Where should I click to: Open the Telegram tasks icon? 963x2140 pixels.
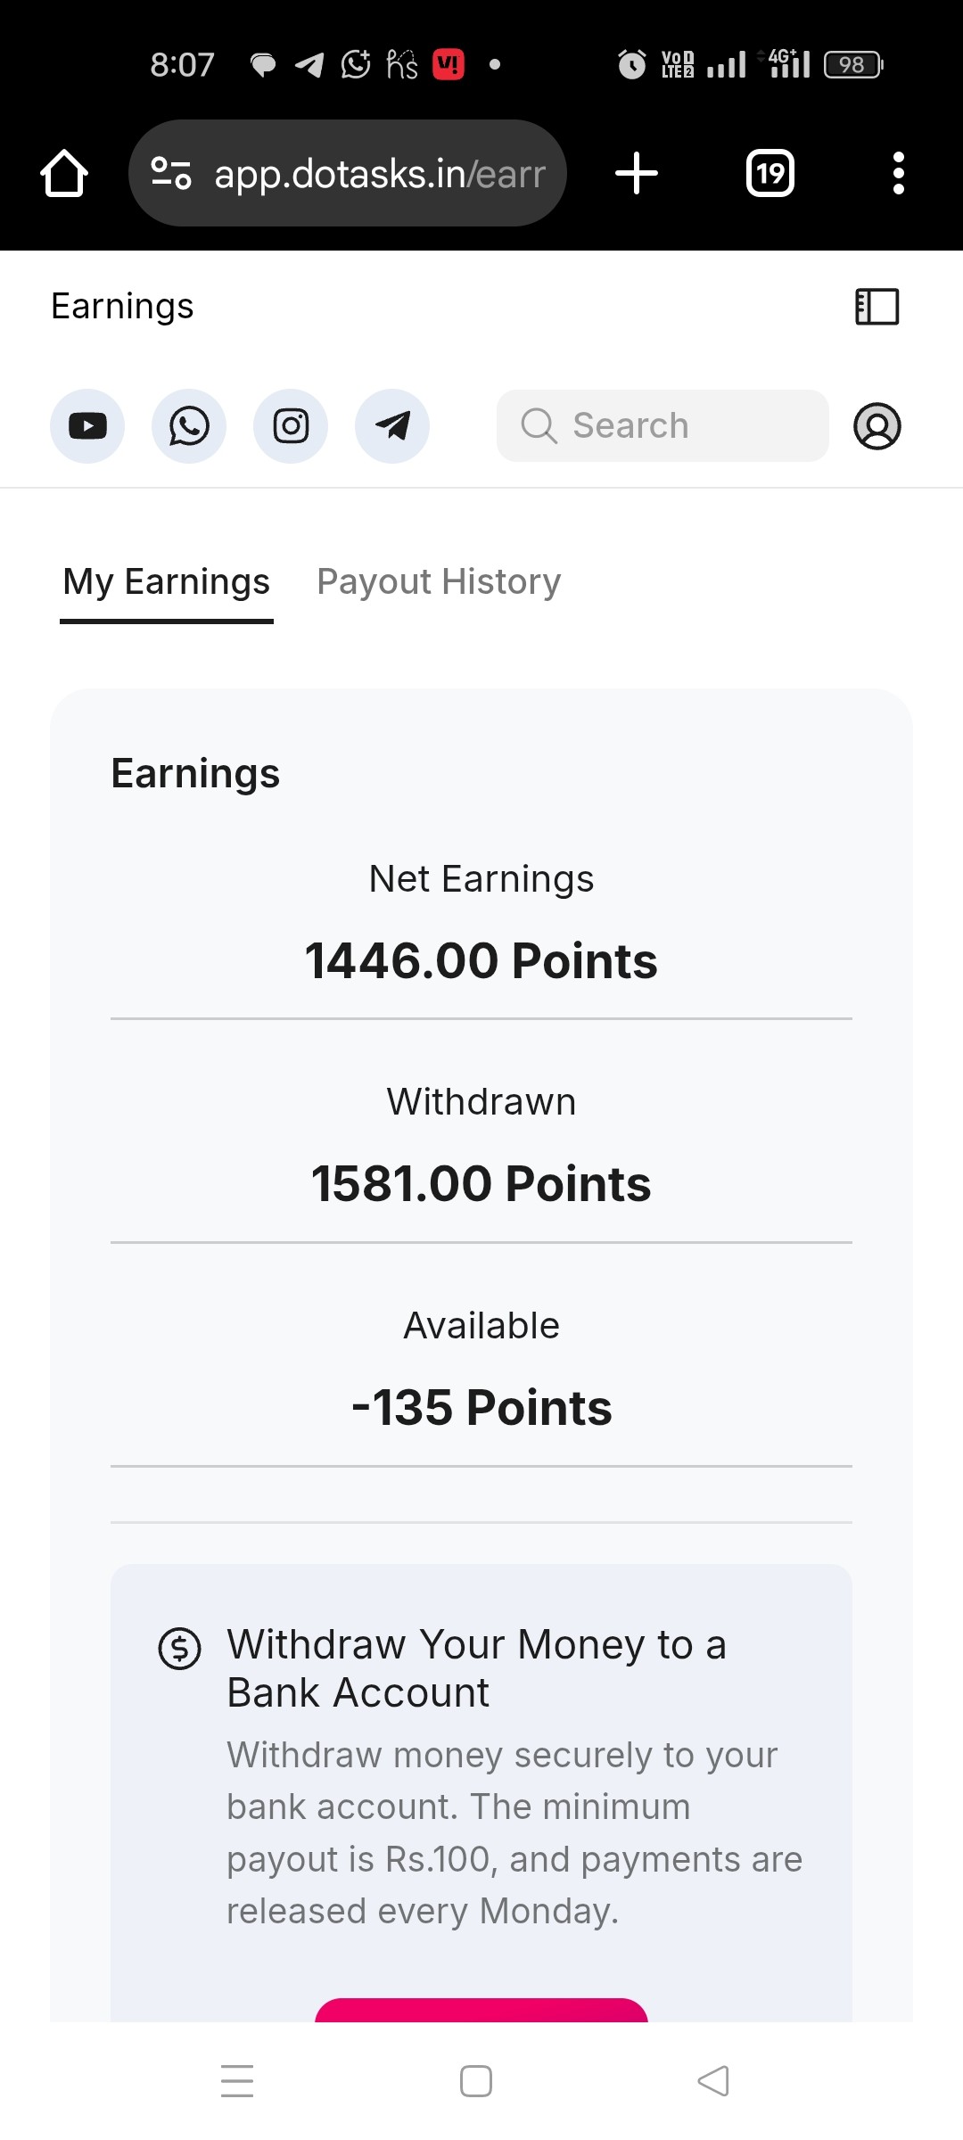tap(392, 426)
